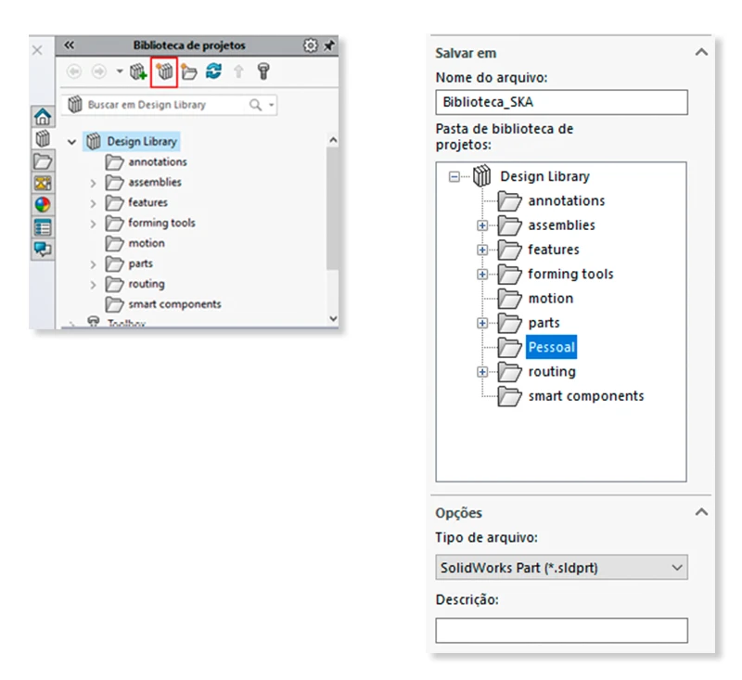Close the task pane with X

37,50
